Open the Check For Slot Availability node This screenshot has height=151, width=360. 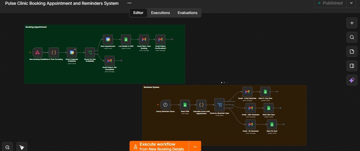coord(90,52)
